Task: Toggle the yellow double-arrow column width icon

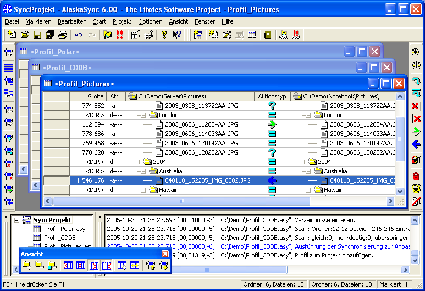Action: click(x=135, y=265)
